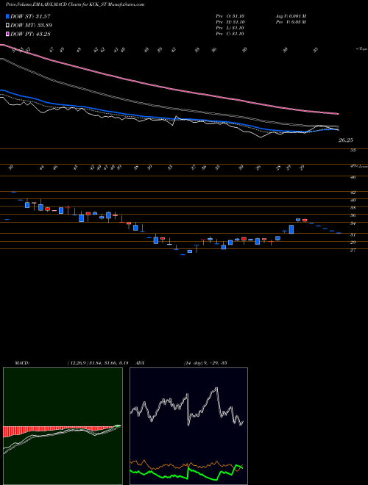Click the 'Pre C: 31.10' value
The height and width of the screenshot is (485, 368).
(x=230, y=34)
